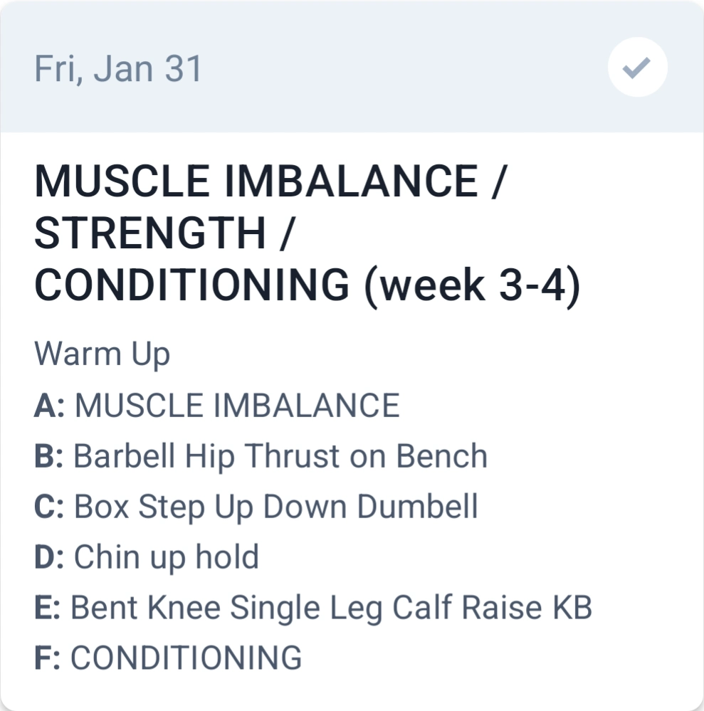The image size is (704, 711).
Task: Click the bold letter label E:
Action: [x=48, y=608]
